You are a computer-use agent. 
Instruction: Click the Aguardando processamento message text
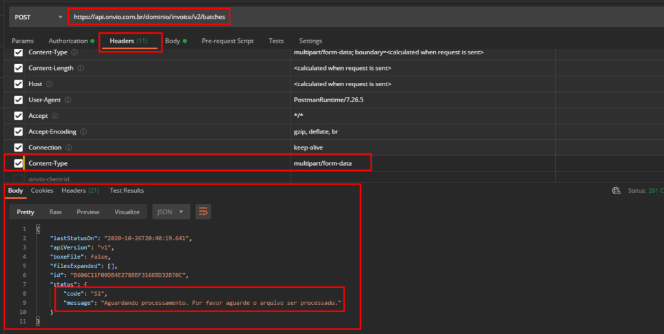220,303
